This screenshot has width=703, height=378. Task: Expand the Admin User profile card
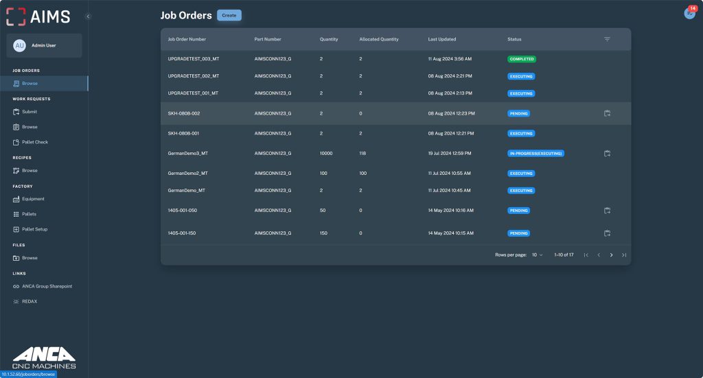pyautogui.click(x=44, y=45)
